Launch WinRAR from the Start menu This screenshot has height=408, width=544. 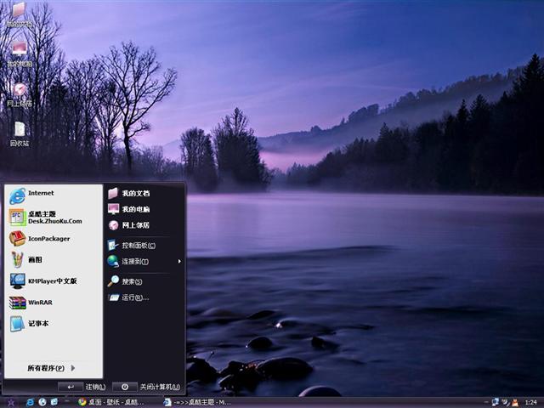point(54,303)
